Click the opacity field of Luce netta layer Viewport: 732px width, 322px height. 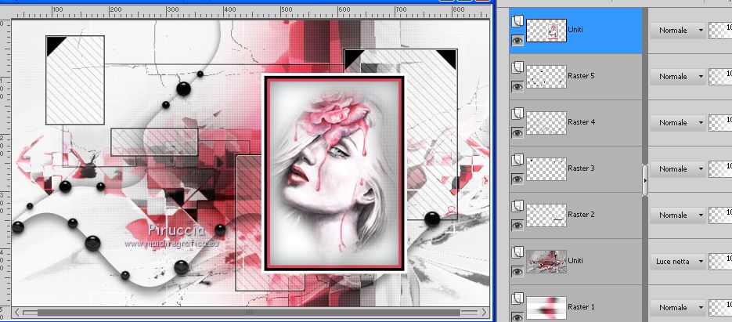(x=720, y=262)
